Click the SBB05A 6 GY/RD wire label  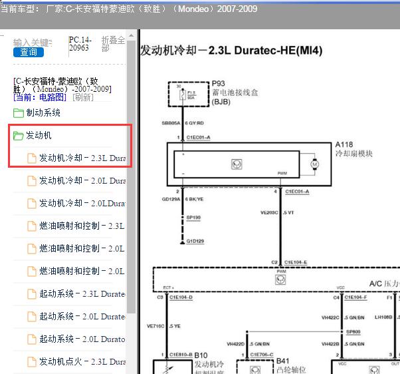183,123
